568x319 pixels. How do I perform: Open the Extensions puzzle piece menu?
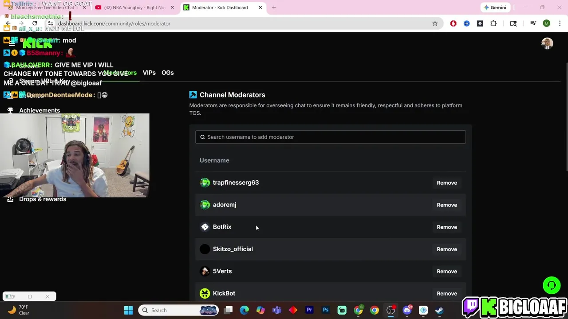(493, 23)
